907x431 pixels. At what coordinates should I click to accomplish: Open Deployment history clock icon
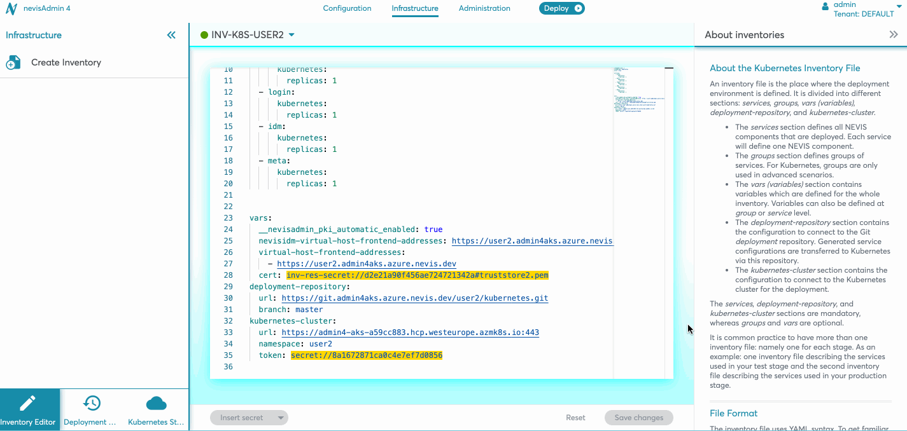(92, 403)
